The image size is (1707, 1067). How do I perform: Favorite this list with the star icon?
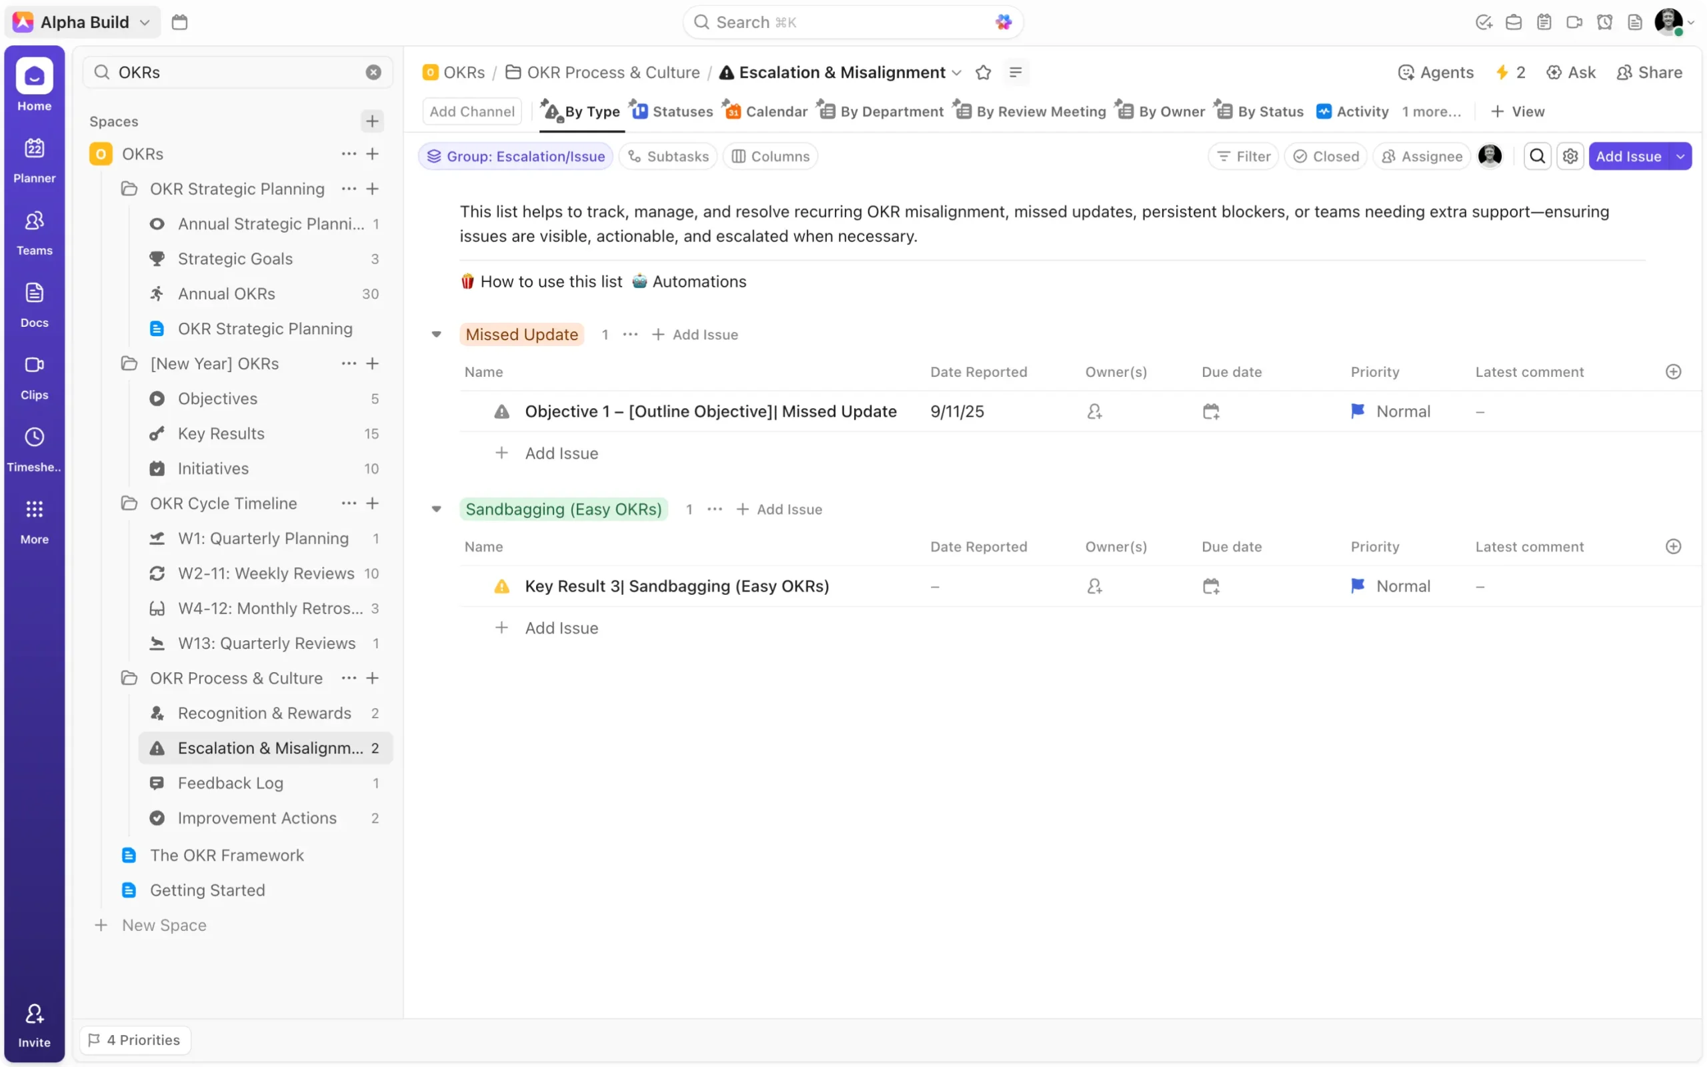983,72
